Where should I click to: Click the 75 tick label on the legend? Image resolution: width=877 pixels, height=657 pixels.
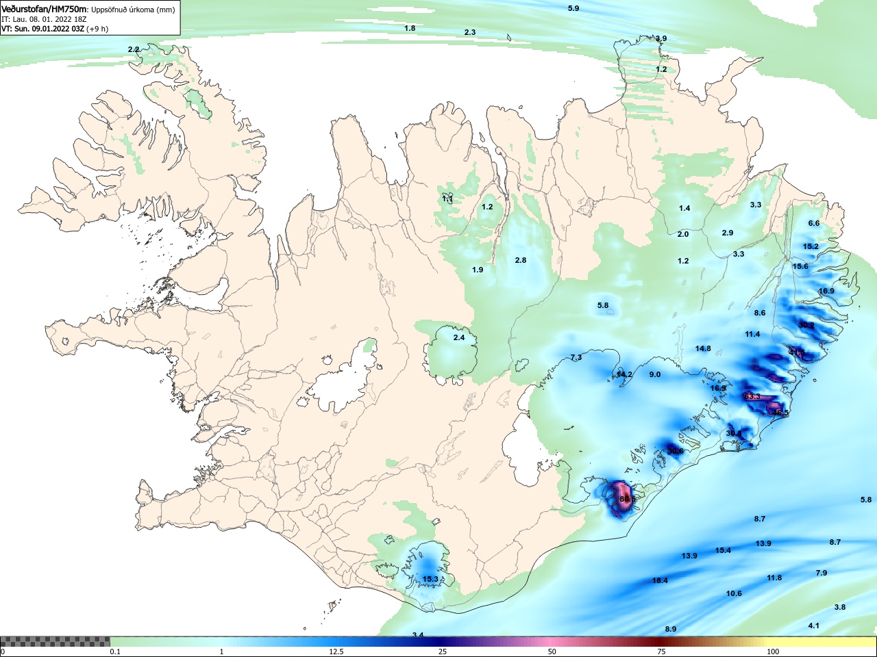(x=661, y=652)
